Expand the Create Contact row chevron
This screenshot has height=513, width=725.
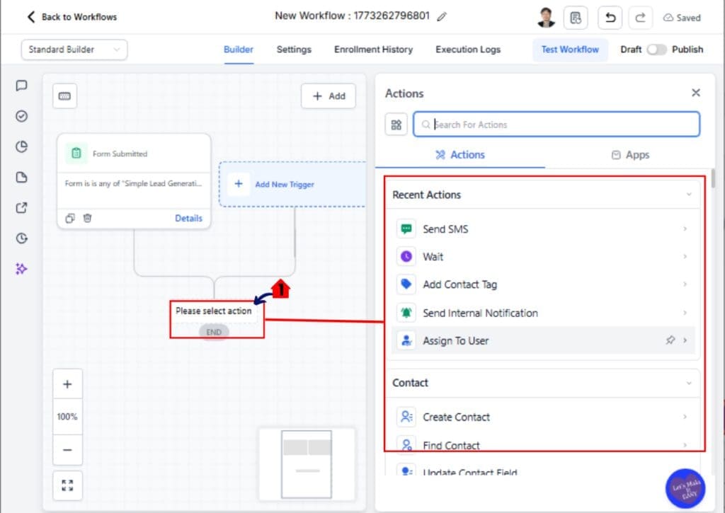coord(685,417)
